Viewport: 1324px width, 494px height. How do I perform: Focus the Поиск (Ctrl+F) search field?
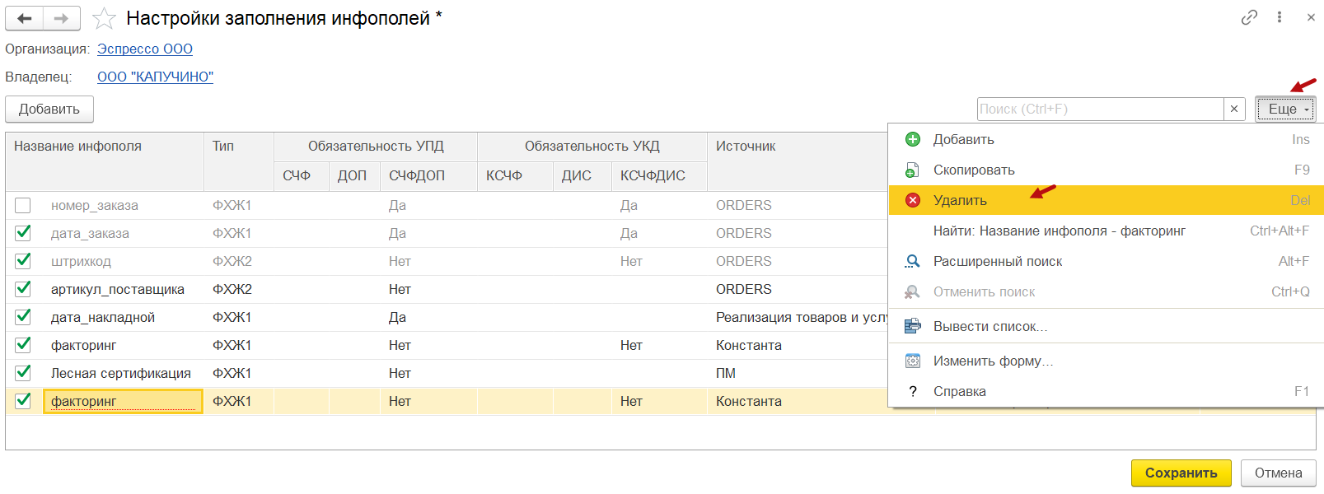(x=1100, y=109)
